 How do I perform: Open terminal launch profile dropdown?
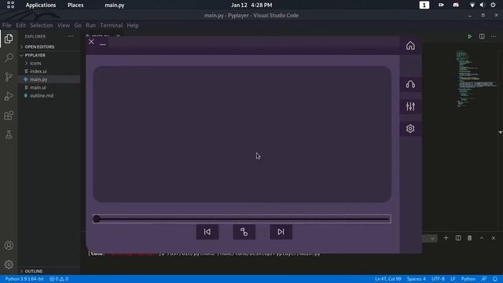pos(432,238)
